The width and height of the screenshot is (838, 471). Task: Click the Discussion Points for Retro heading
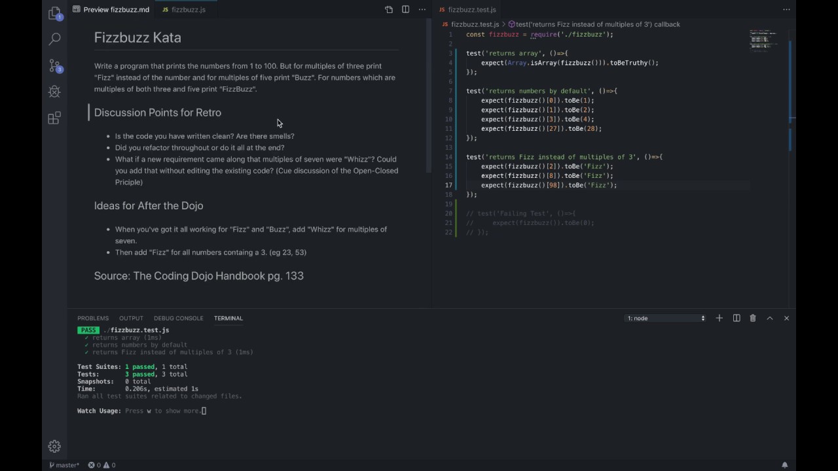158,113
